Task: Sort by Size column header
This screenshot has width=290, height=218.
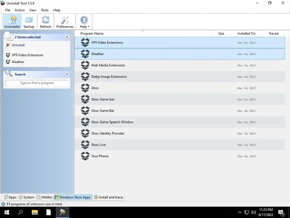Action: (x=221, y=33)
